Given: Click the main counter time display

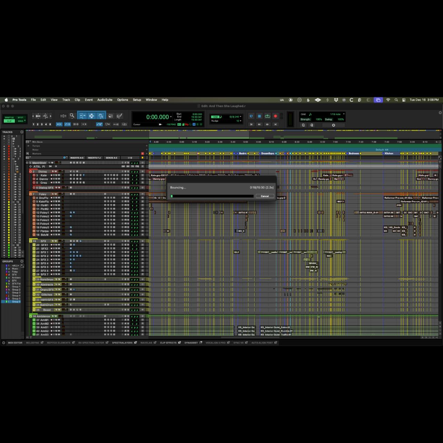Looking at the screenshot, I should coord(157,117).
